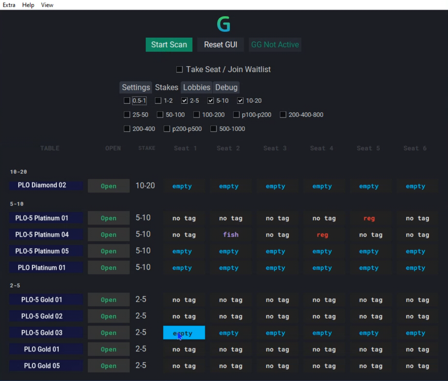Click the green G logo icon

[224, 24]
